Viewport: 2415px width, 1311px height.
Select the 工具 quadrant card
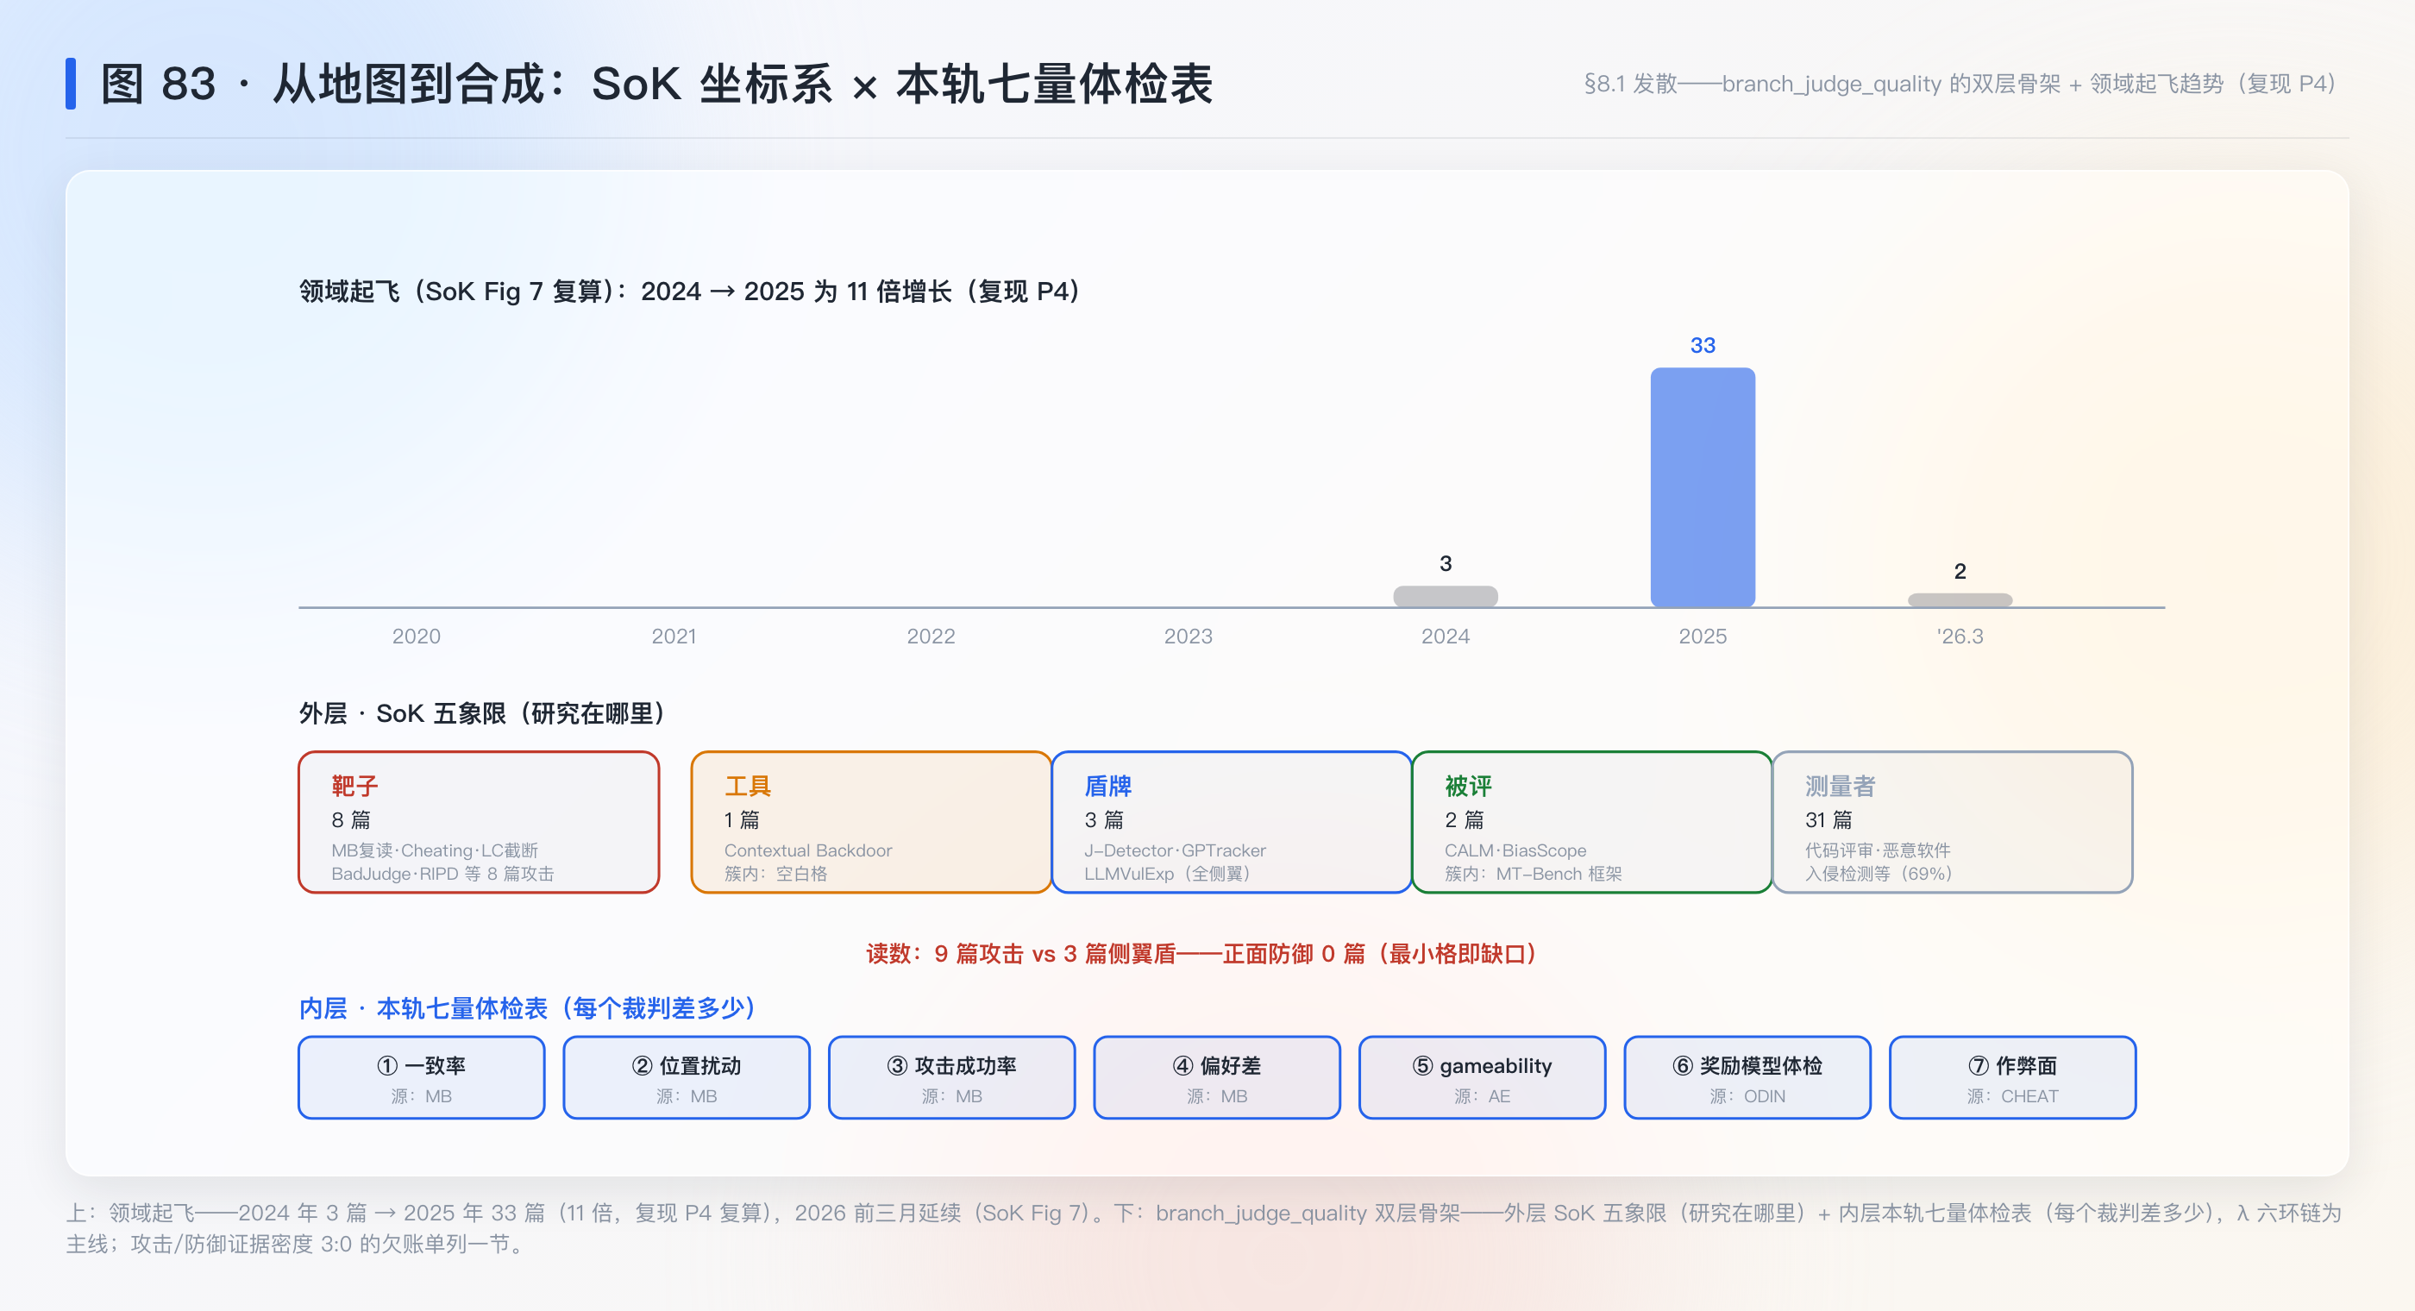(871, 821)
